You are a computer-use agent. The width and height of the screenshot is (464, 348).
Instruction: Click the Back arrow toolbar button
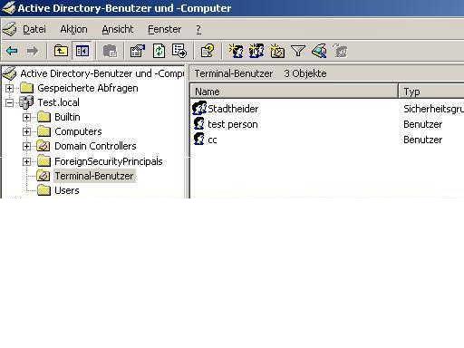[x=12, y=51]
